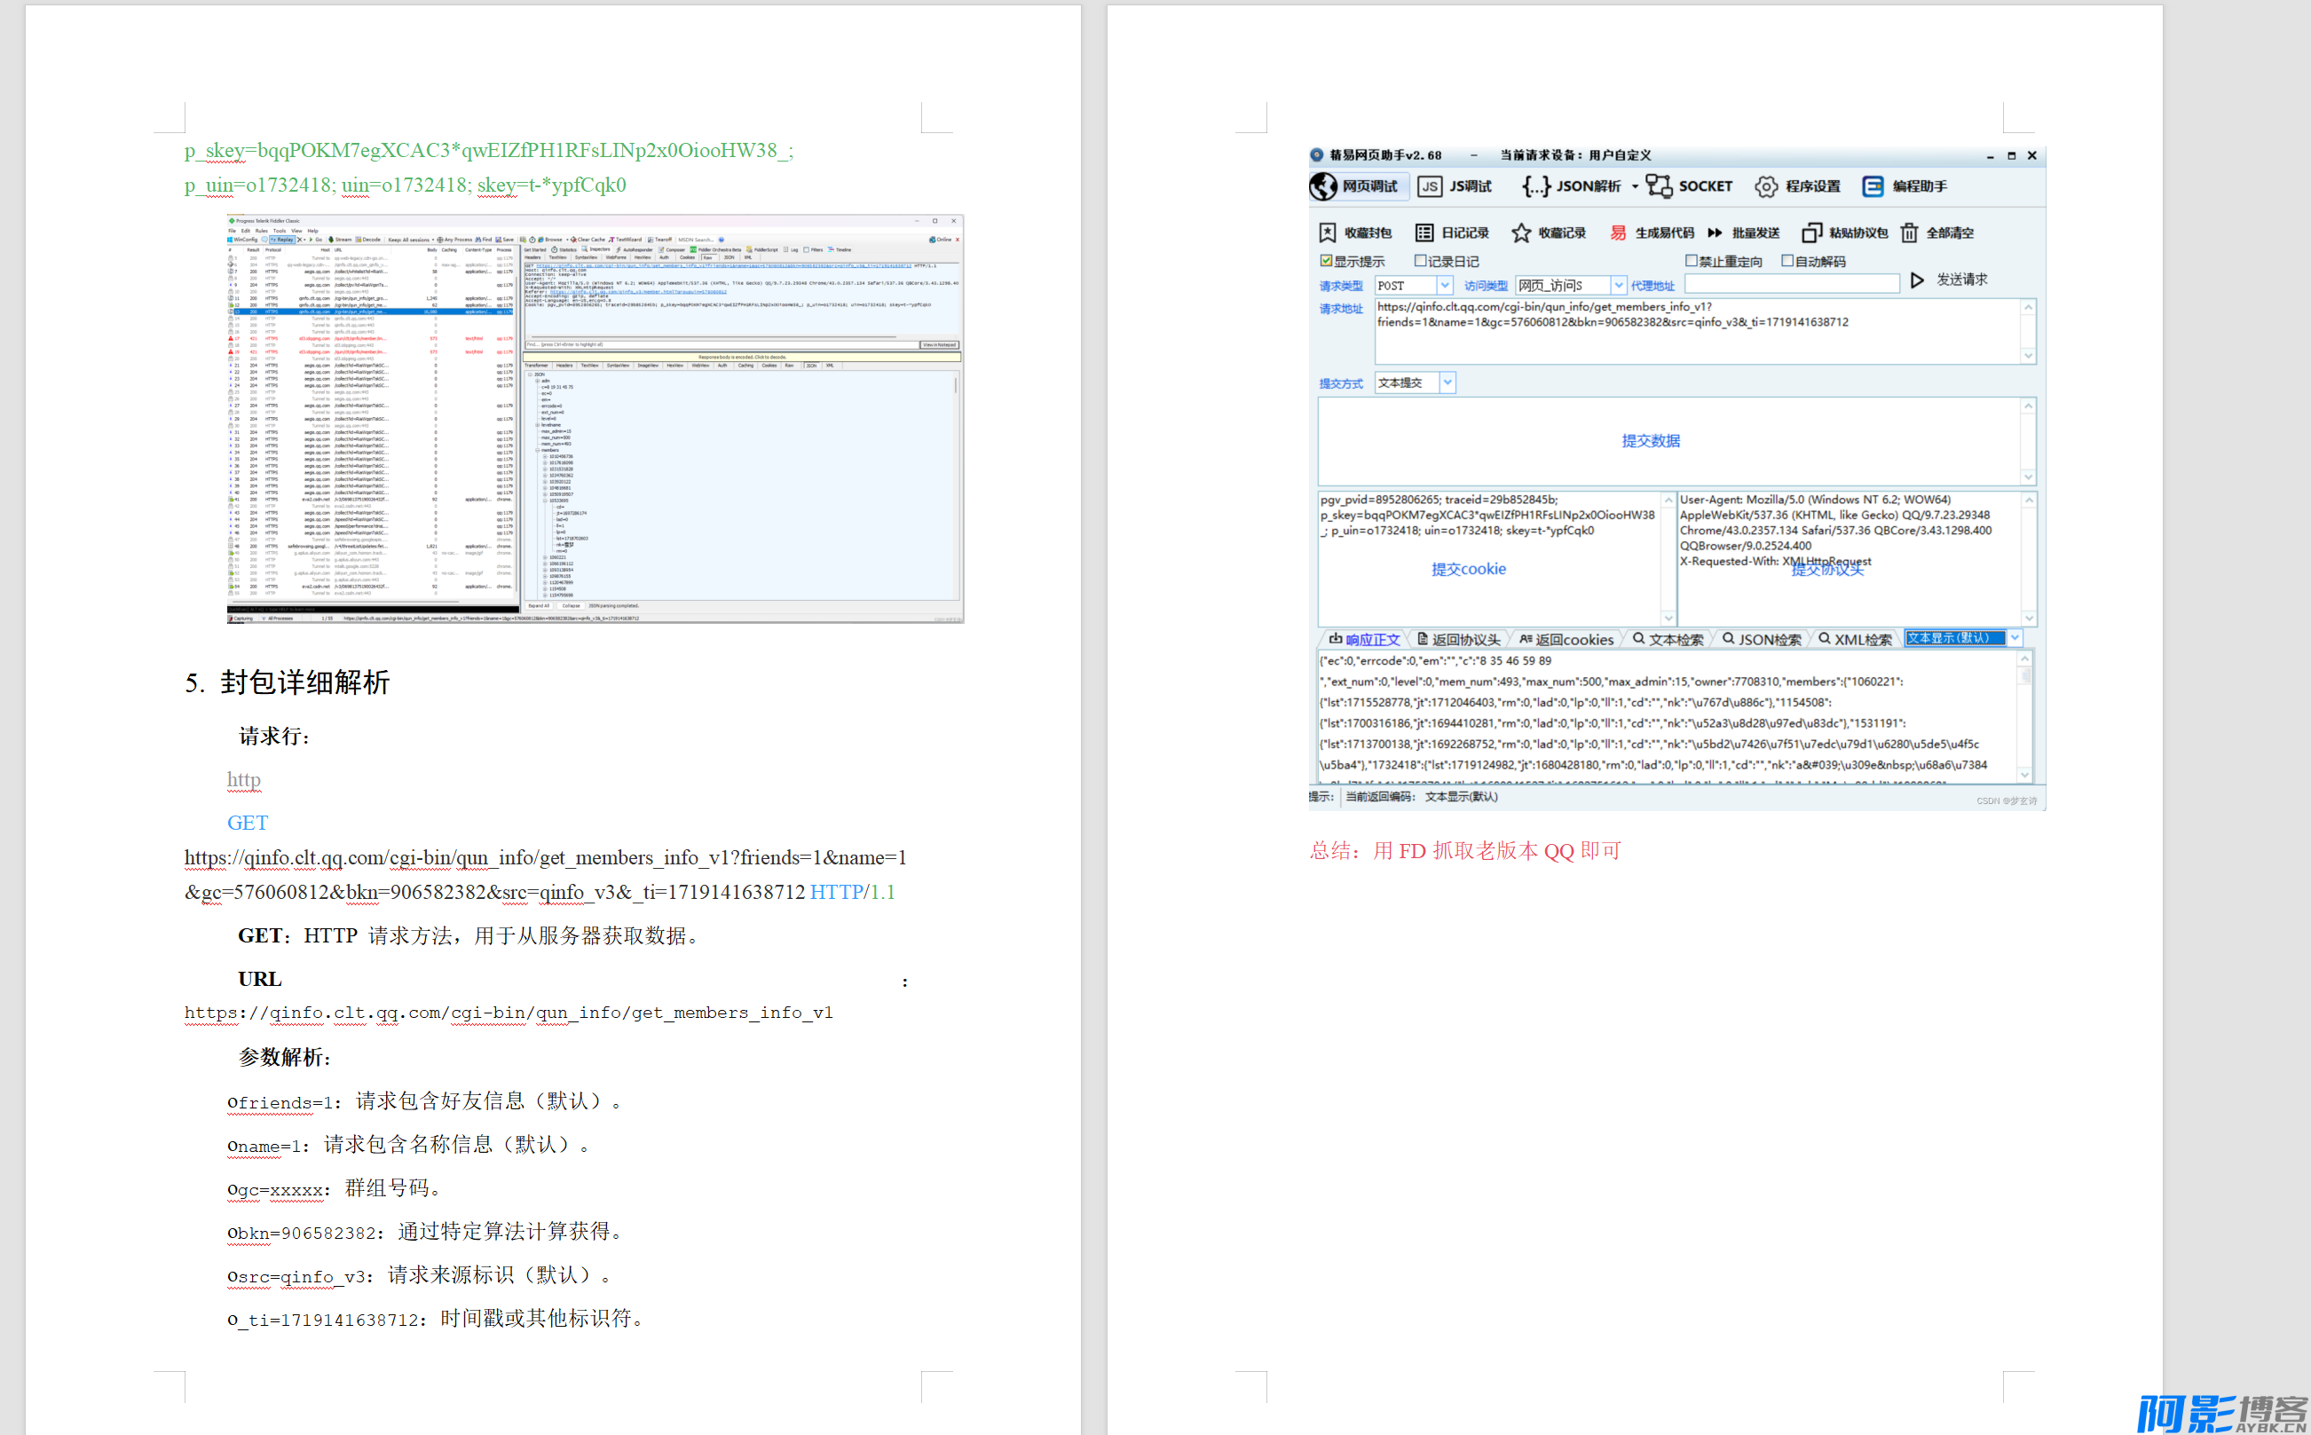Click inside the 代理地址 input field

click(1791, 284)
